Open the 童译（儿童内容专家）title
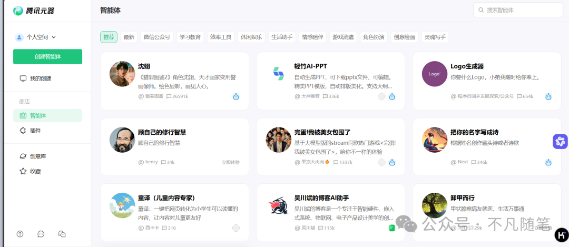Screen dimensions: 569x247 point(167,198)
